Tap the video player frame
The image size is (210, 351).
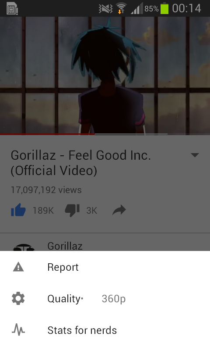[105, 75]
